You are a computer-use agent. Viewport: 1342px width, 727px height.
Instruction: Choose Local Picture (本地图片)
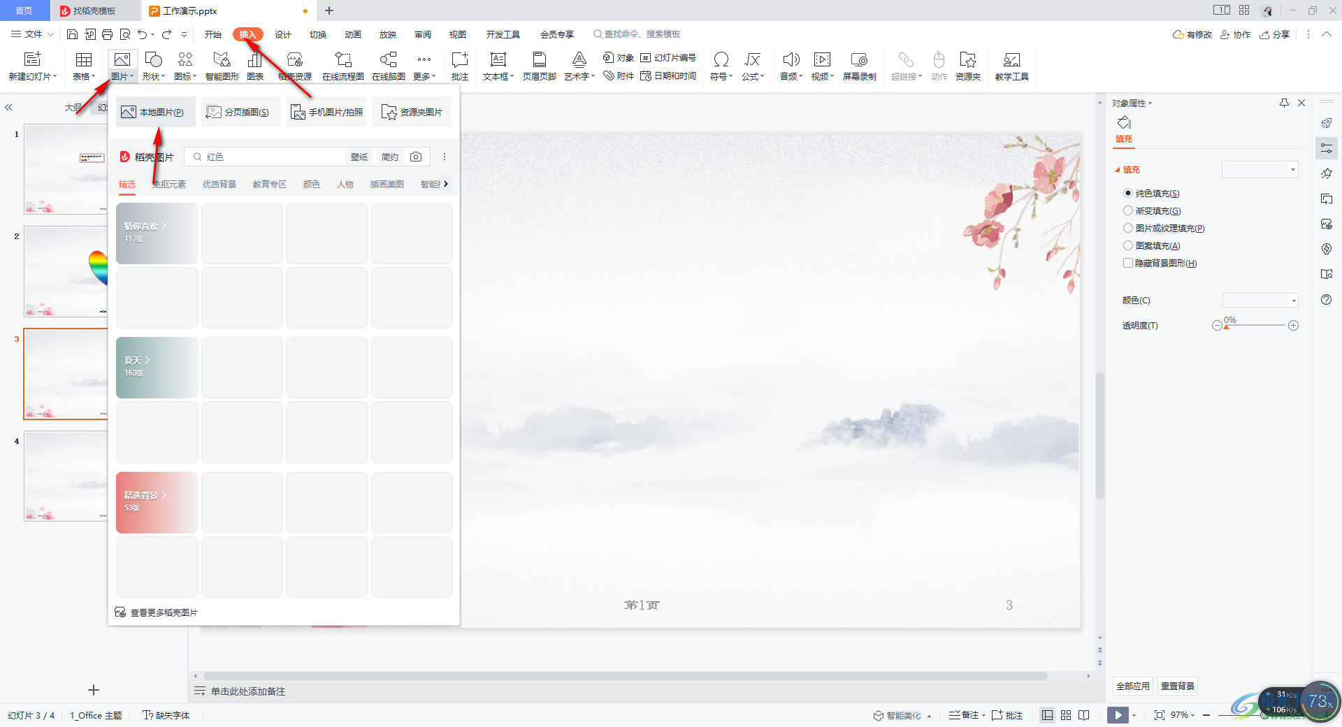point(155,112)
